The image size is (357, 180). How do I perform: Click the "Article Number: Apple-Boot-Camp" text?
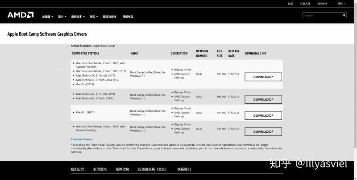point(93,46)
